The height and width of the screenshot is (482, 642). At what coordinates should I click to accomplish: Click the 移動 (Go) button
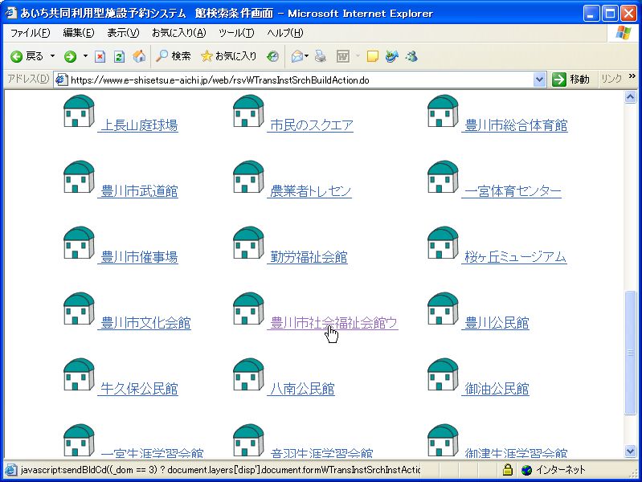point(571,80)
